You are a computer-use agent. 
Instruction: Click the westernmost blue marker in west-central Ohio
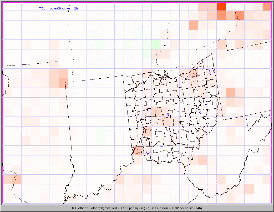pyautogui.click(x=147, y=109)
